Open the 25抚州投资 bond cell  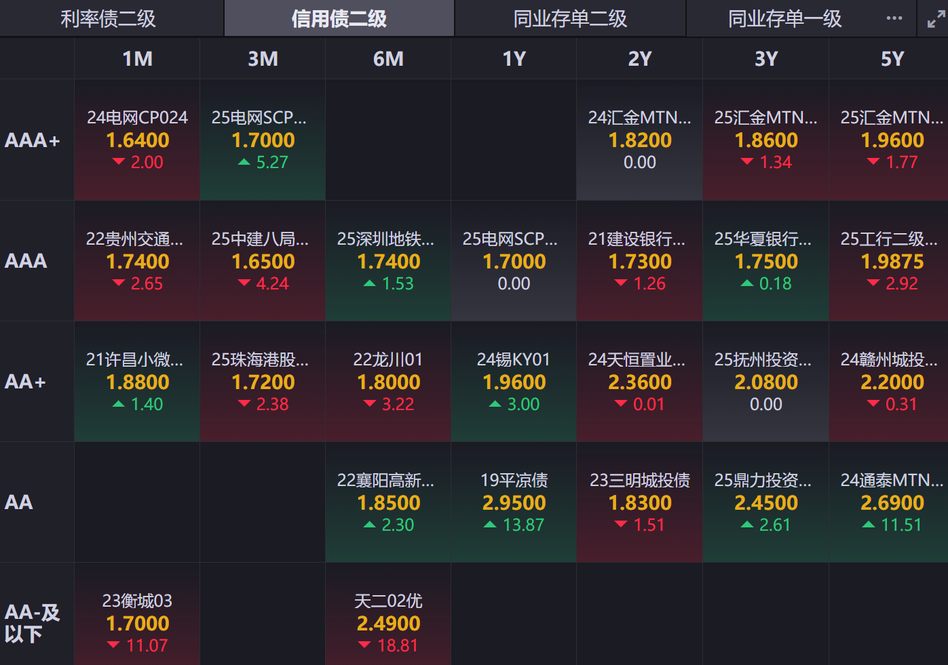point(765,382)
